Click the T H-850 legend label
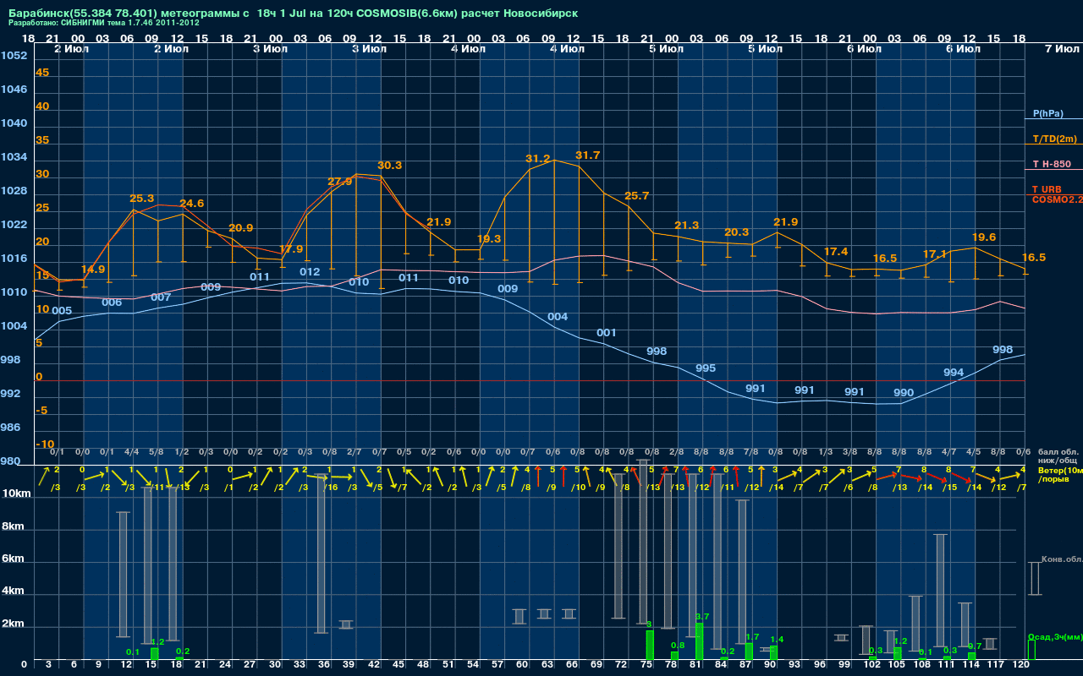Viewport: 1083px width, 676px height. coord(1050,164)
